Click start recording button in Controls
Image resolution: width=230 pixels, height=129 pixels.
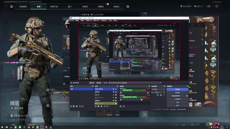tap(177, 93)
